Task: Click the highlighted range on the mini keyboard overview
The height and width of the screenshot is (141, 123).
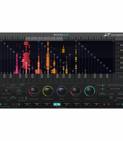Action: [44, 39]
